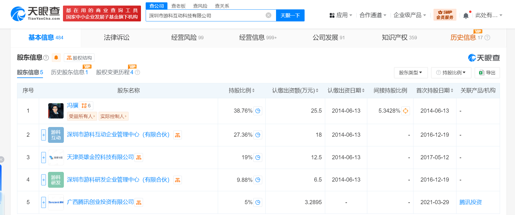The width and height of the screenshot is (515, 215).
Task: Open pie chart icon for 5% share
Action: 258,202
